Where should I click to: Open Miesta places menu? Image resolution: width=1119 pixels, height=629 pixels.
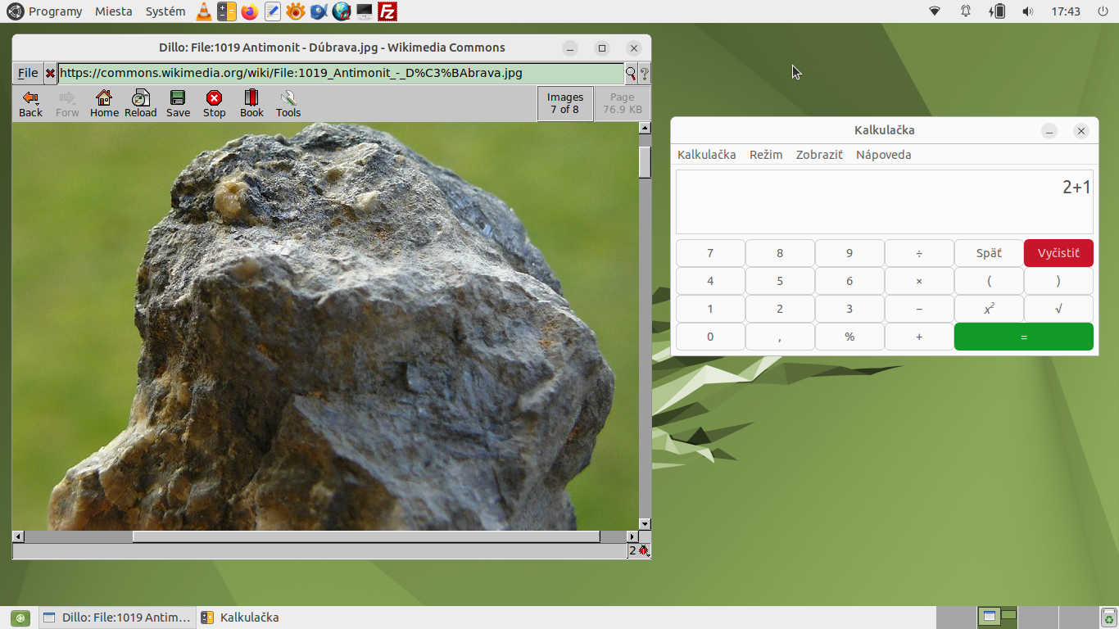pos(113,11)
